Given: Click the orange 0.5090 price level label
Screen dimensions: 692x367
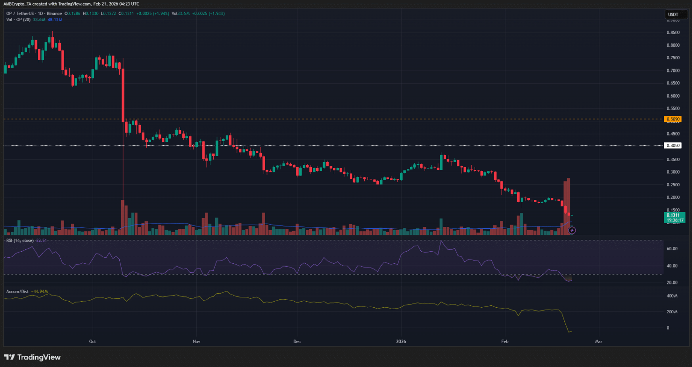Looking at the screenshot, I should pos(672,119).
